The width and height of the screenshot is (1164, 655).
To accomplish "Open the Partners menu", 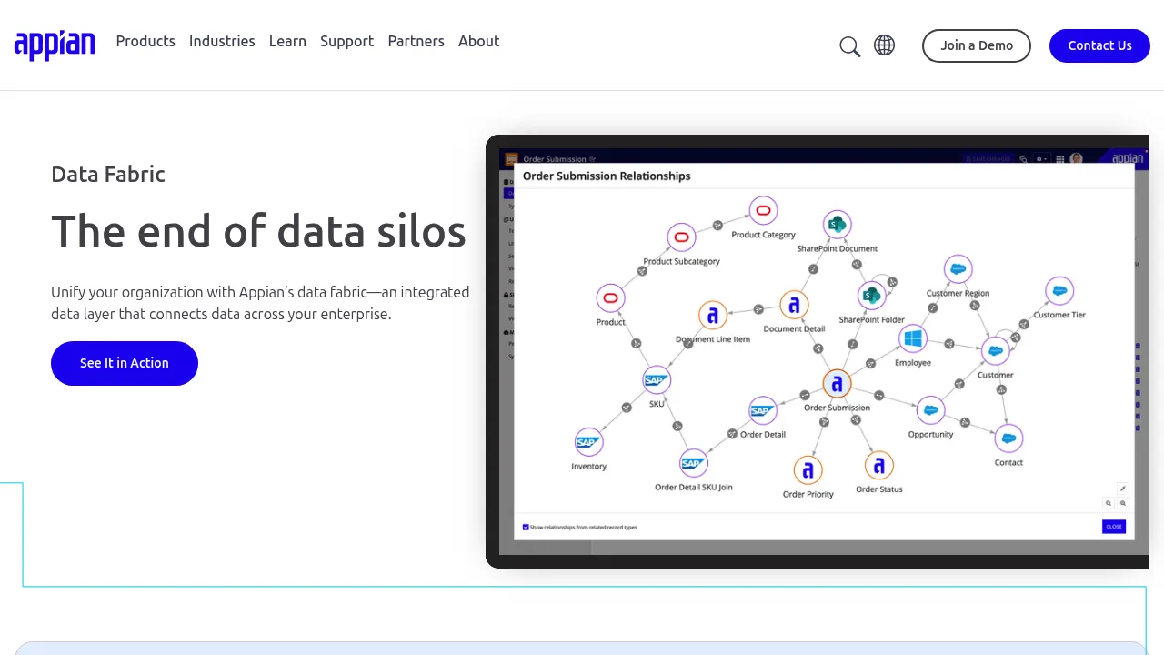I will point(416,41).
